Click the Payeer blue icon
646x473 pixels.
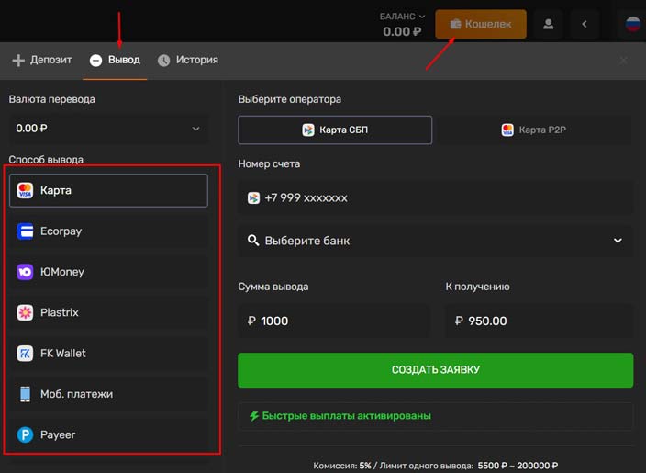tap(25, 434)
